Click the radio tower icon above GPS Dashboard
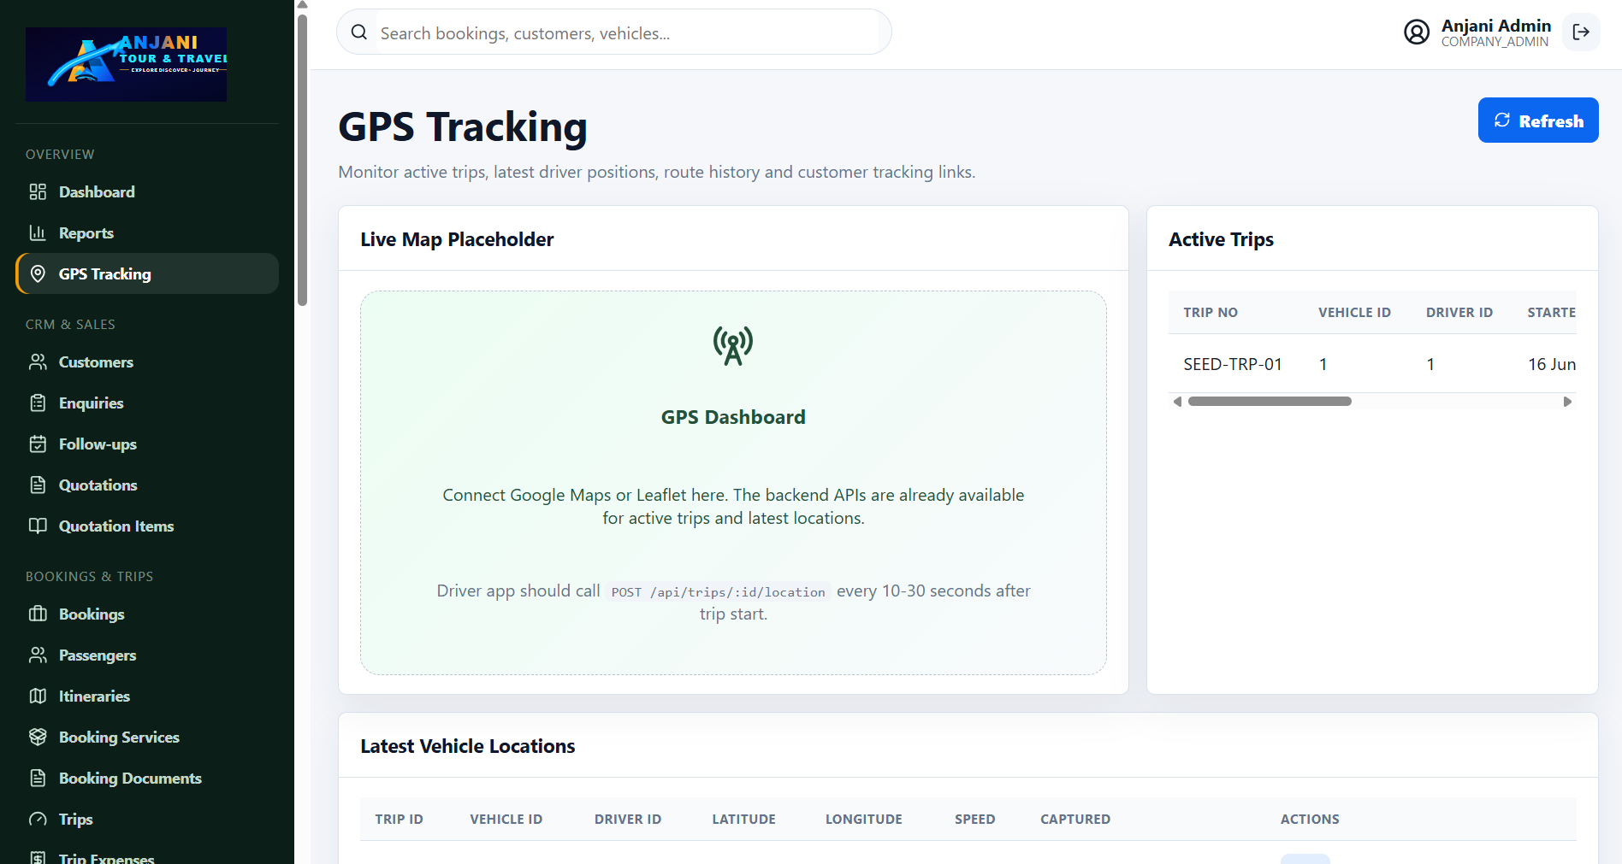1622x864 pixels. (x=733, y=346)
